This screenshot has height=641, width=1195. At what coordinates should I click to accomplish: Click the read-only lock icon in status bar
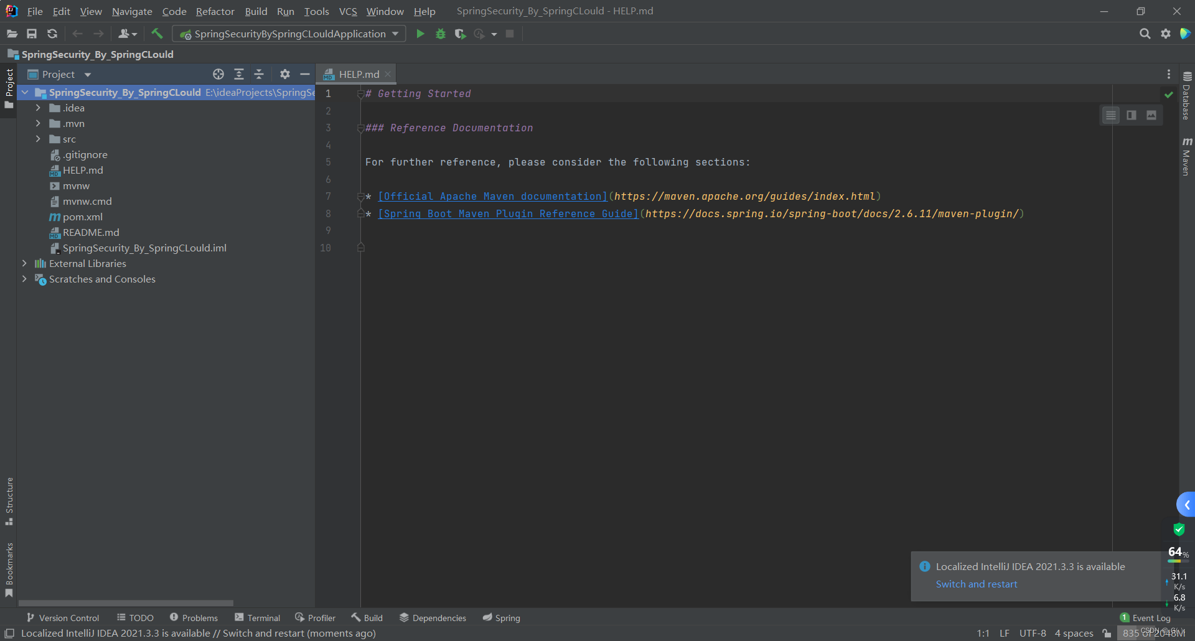coord(1107,633)
